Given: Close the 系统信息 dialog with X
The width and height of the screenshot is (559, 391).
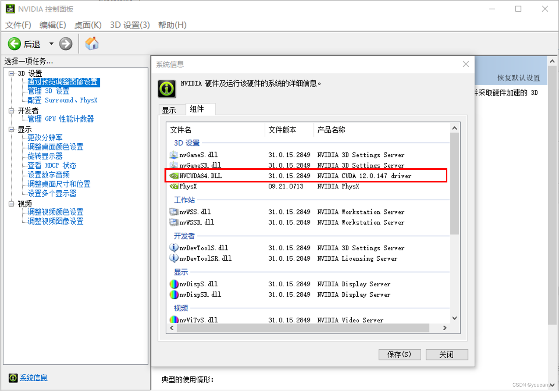Looking at the screenshot, I should tap(466, 64).
